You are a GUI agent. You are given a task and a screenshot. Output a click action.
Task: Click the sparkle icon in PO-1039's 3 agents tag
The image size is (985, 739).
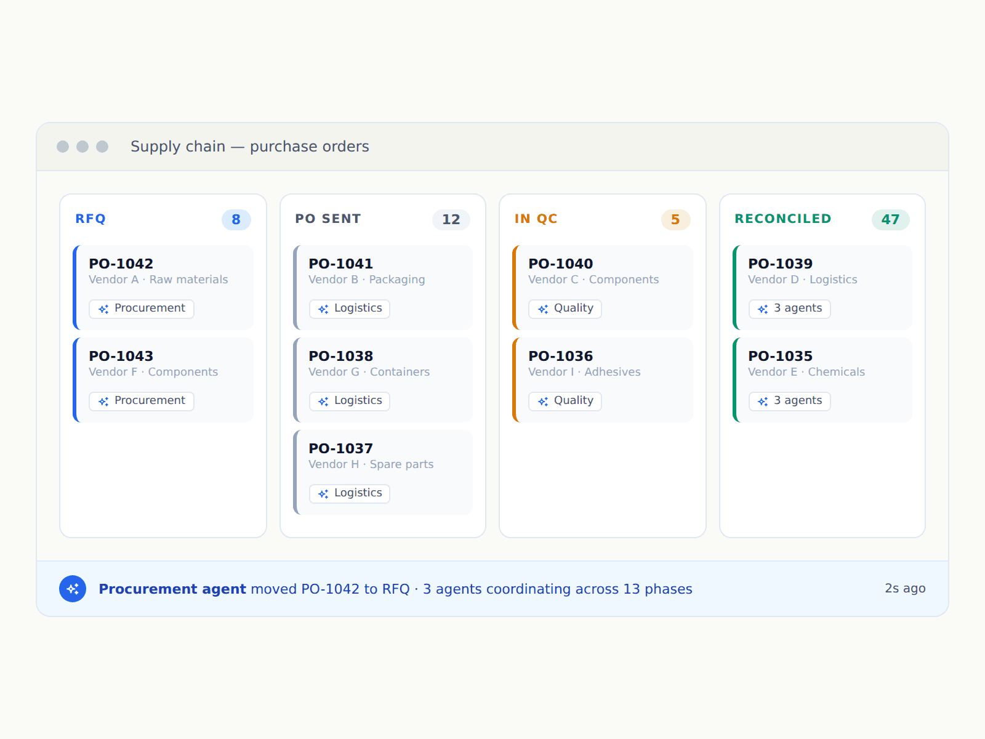(763, 309)
